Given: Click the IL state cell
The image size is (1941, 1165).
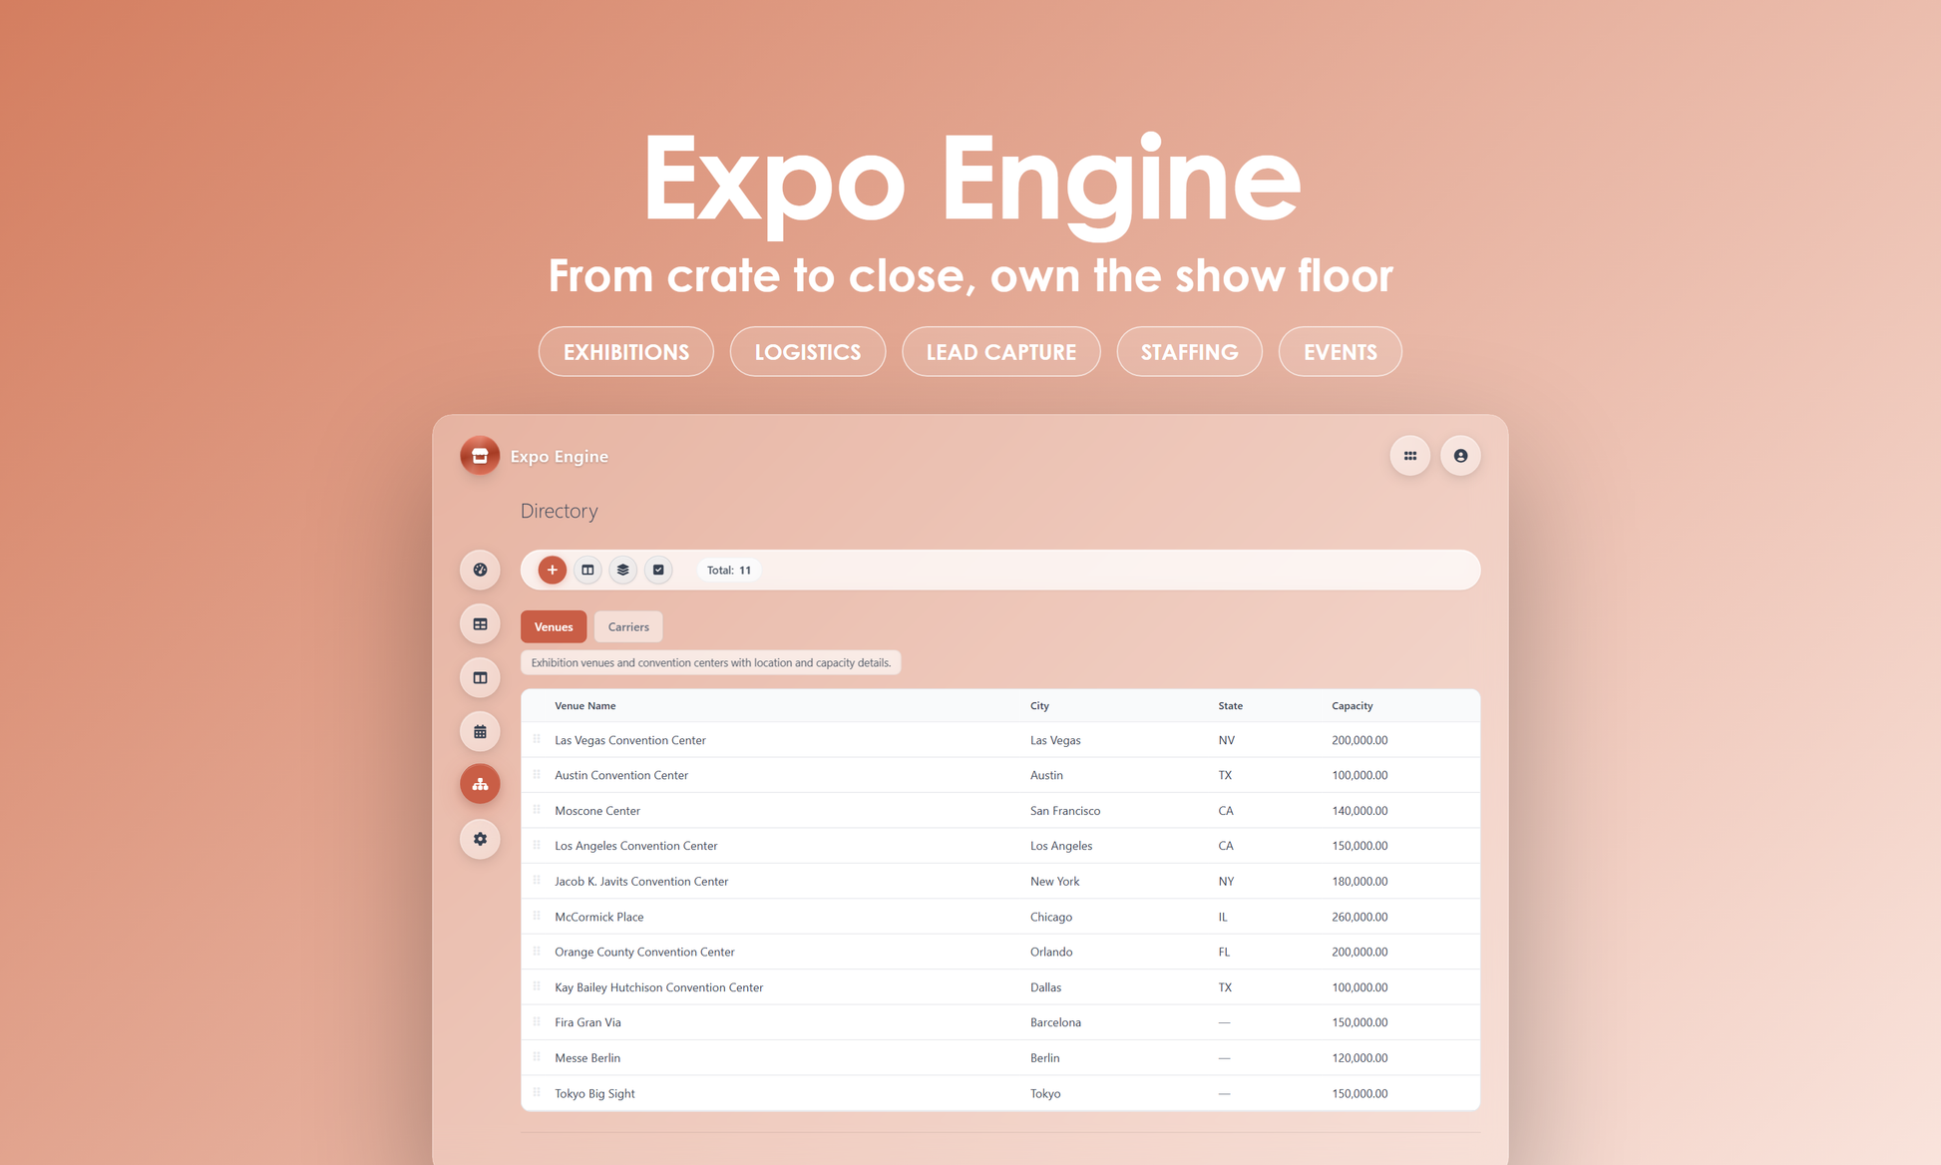Looking at the screenshot, I should click(1223, 917).
